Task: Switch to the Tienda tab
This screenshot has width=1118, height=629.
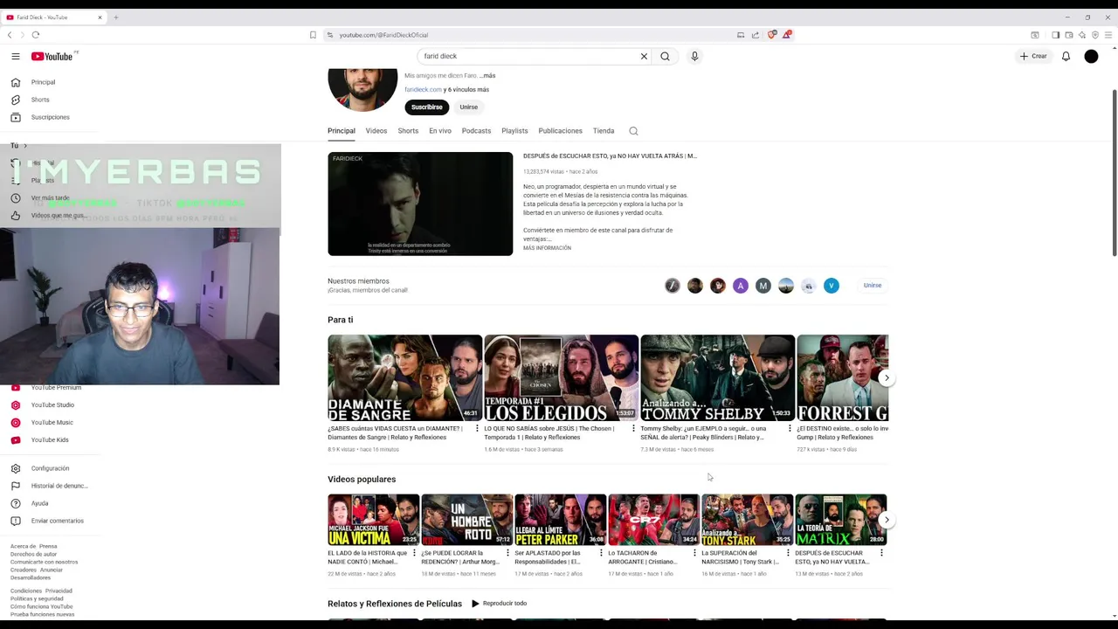Action: coord(604,131)
